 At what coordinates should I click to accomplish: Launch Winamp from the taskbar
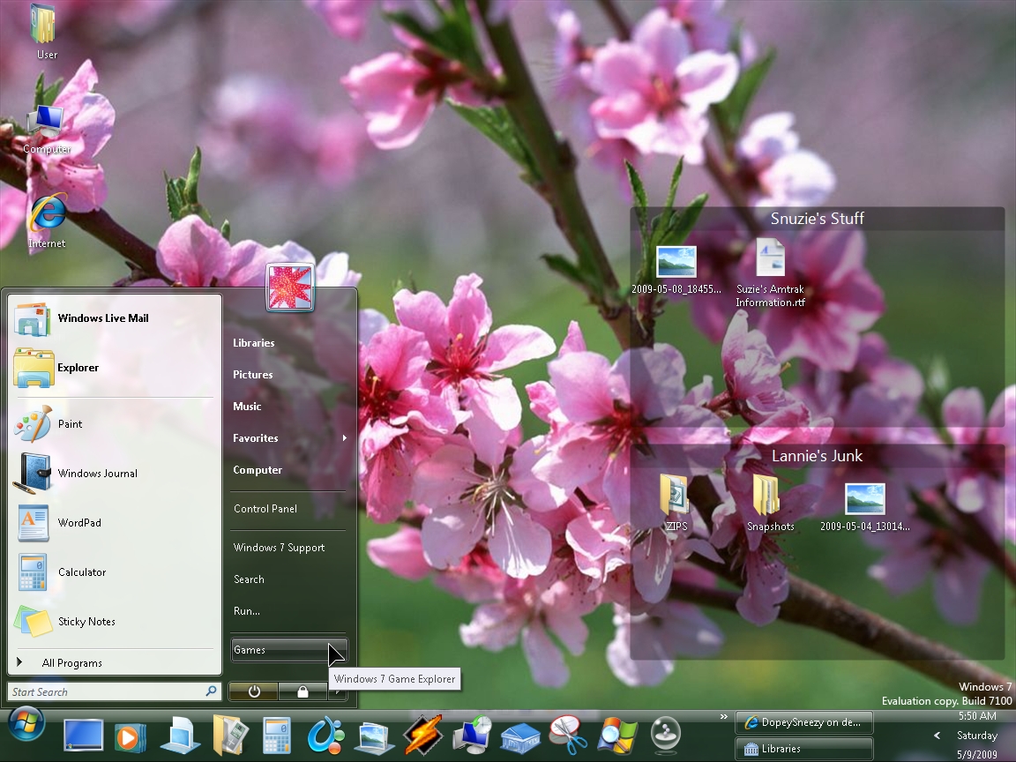[422, 734]
